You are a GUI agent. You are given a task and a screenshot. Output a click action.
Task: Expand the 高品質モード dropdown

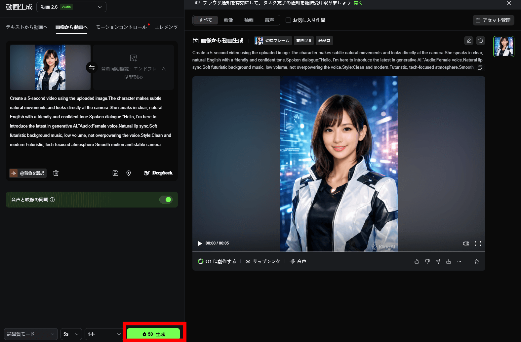[31, 334]
